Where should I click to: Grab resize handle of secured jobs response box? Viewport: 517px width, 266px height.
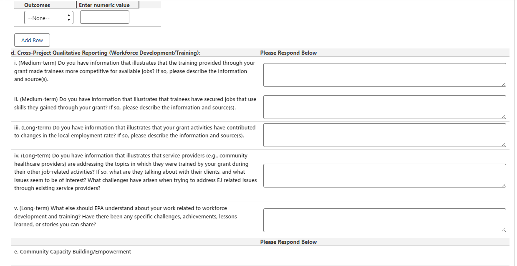tap(504, 117)
